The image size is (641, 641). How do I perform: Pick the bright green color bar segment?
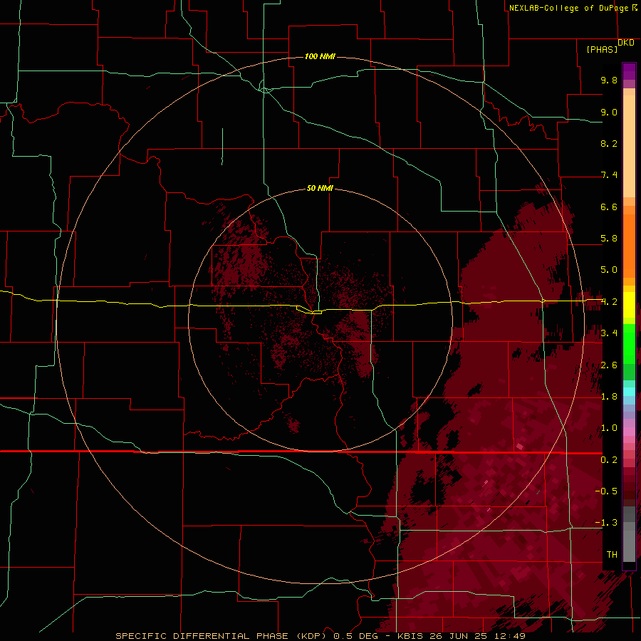[629, 343]
